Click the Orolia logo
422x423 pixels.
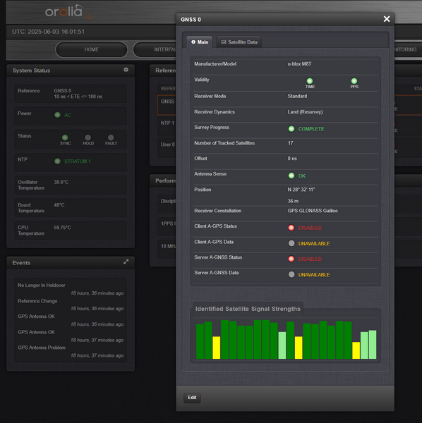pyautogui.click(x=68, y=12)
